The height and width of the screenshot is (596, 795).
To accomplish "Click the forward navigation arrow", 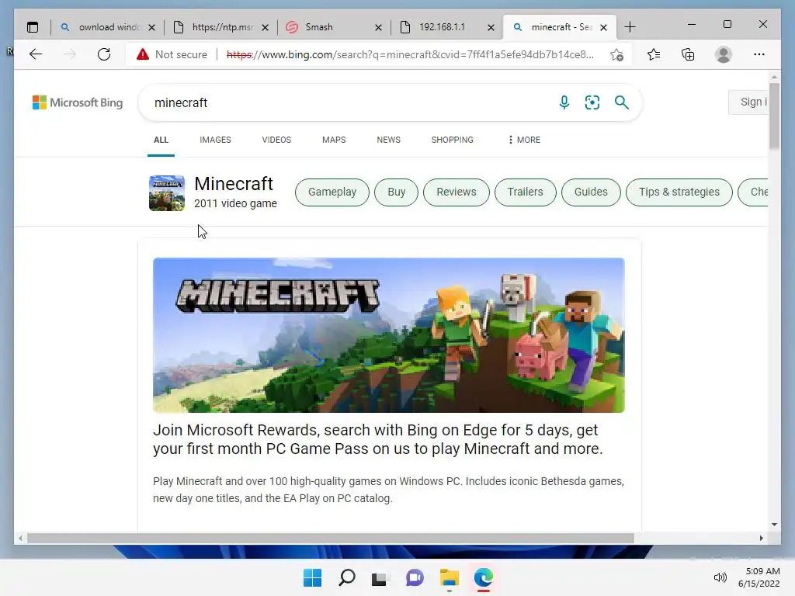I will [70, 54].
